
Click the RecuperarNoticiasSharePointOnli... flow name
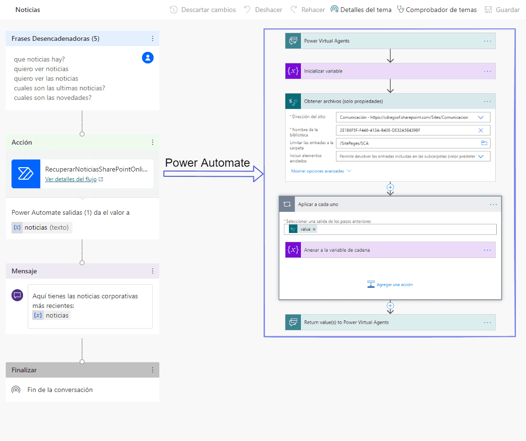point(96,169)
